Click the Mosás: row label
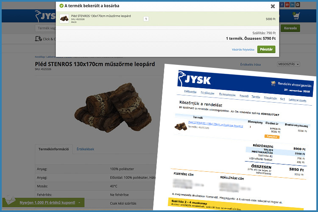 click(42, 186)
